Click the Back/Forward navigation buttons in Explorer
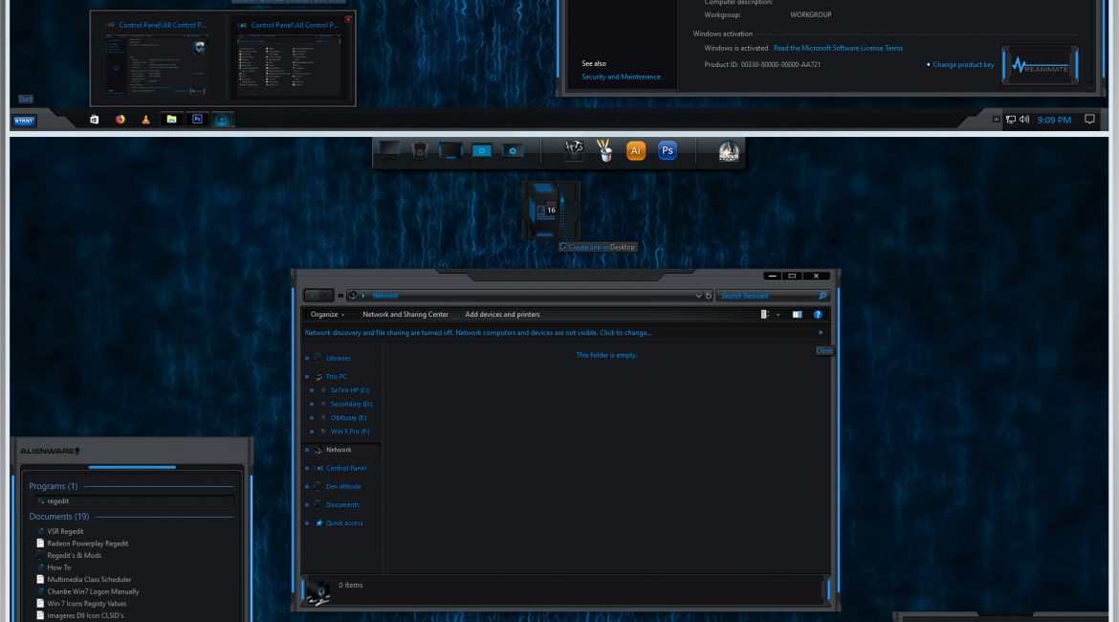The width and height of the screenshot is (1119, 622). coord(318,295)
